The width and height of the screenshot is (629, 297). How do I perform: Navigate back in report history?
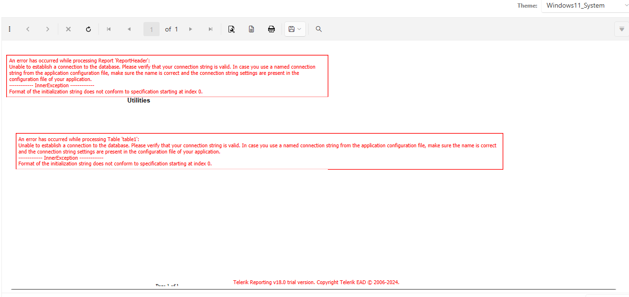point(28,29)
